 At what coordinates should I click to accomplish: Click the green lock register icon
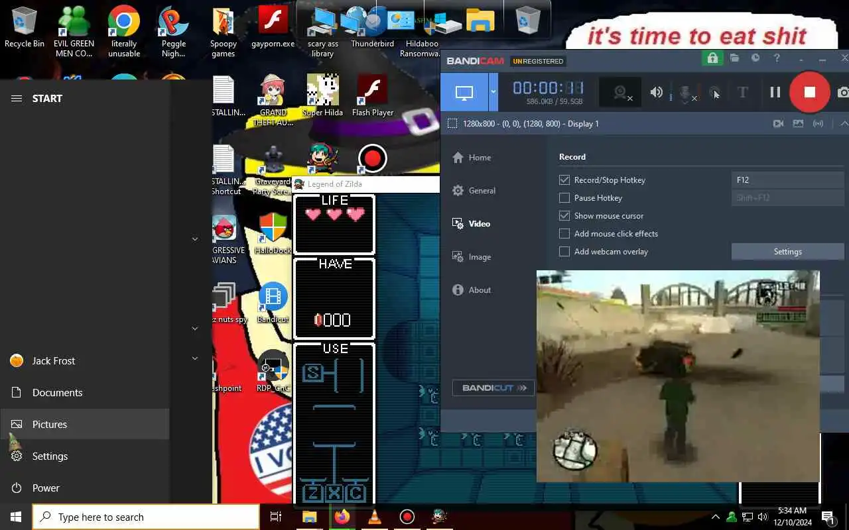click(x=712, y=58)
